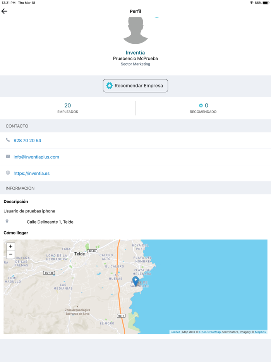Click the GC-1 road marker on map
Image resolution: width=271 pixels, height=362 pixels.
(121, 315)
